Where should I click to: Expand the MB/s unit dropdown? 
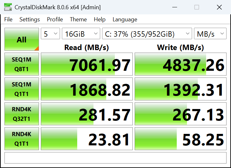point(210,33)
